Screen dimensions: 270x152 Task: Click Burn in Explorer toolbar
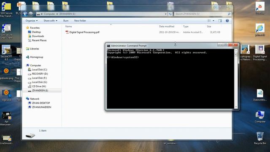[66, 21]
